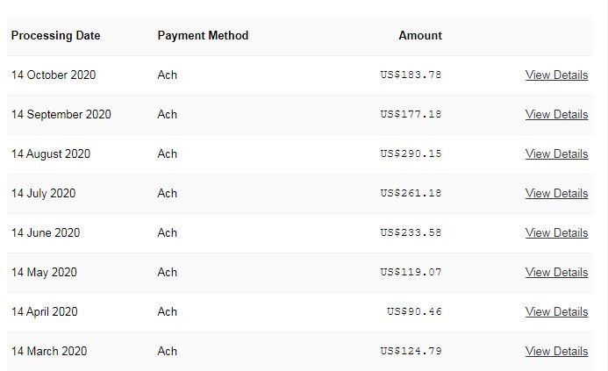Click the US$290.15 amount cell

[411, 154]
